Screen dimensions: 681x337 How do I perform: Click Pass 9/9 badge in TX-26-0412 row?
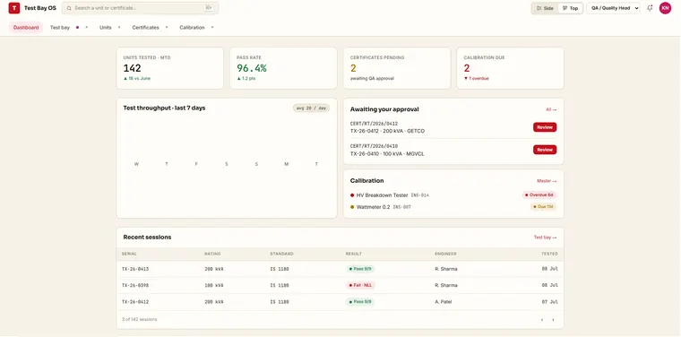(x=360, y=302)
